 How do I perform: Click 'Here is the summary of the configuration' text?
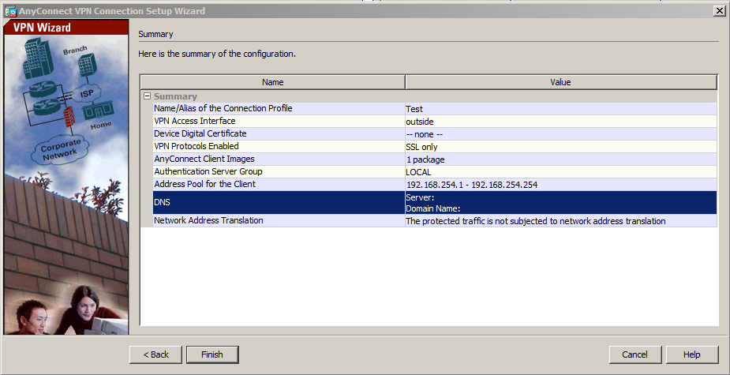(x=217, y=54)
